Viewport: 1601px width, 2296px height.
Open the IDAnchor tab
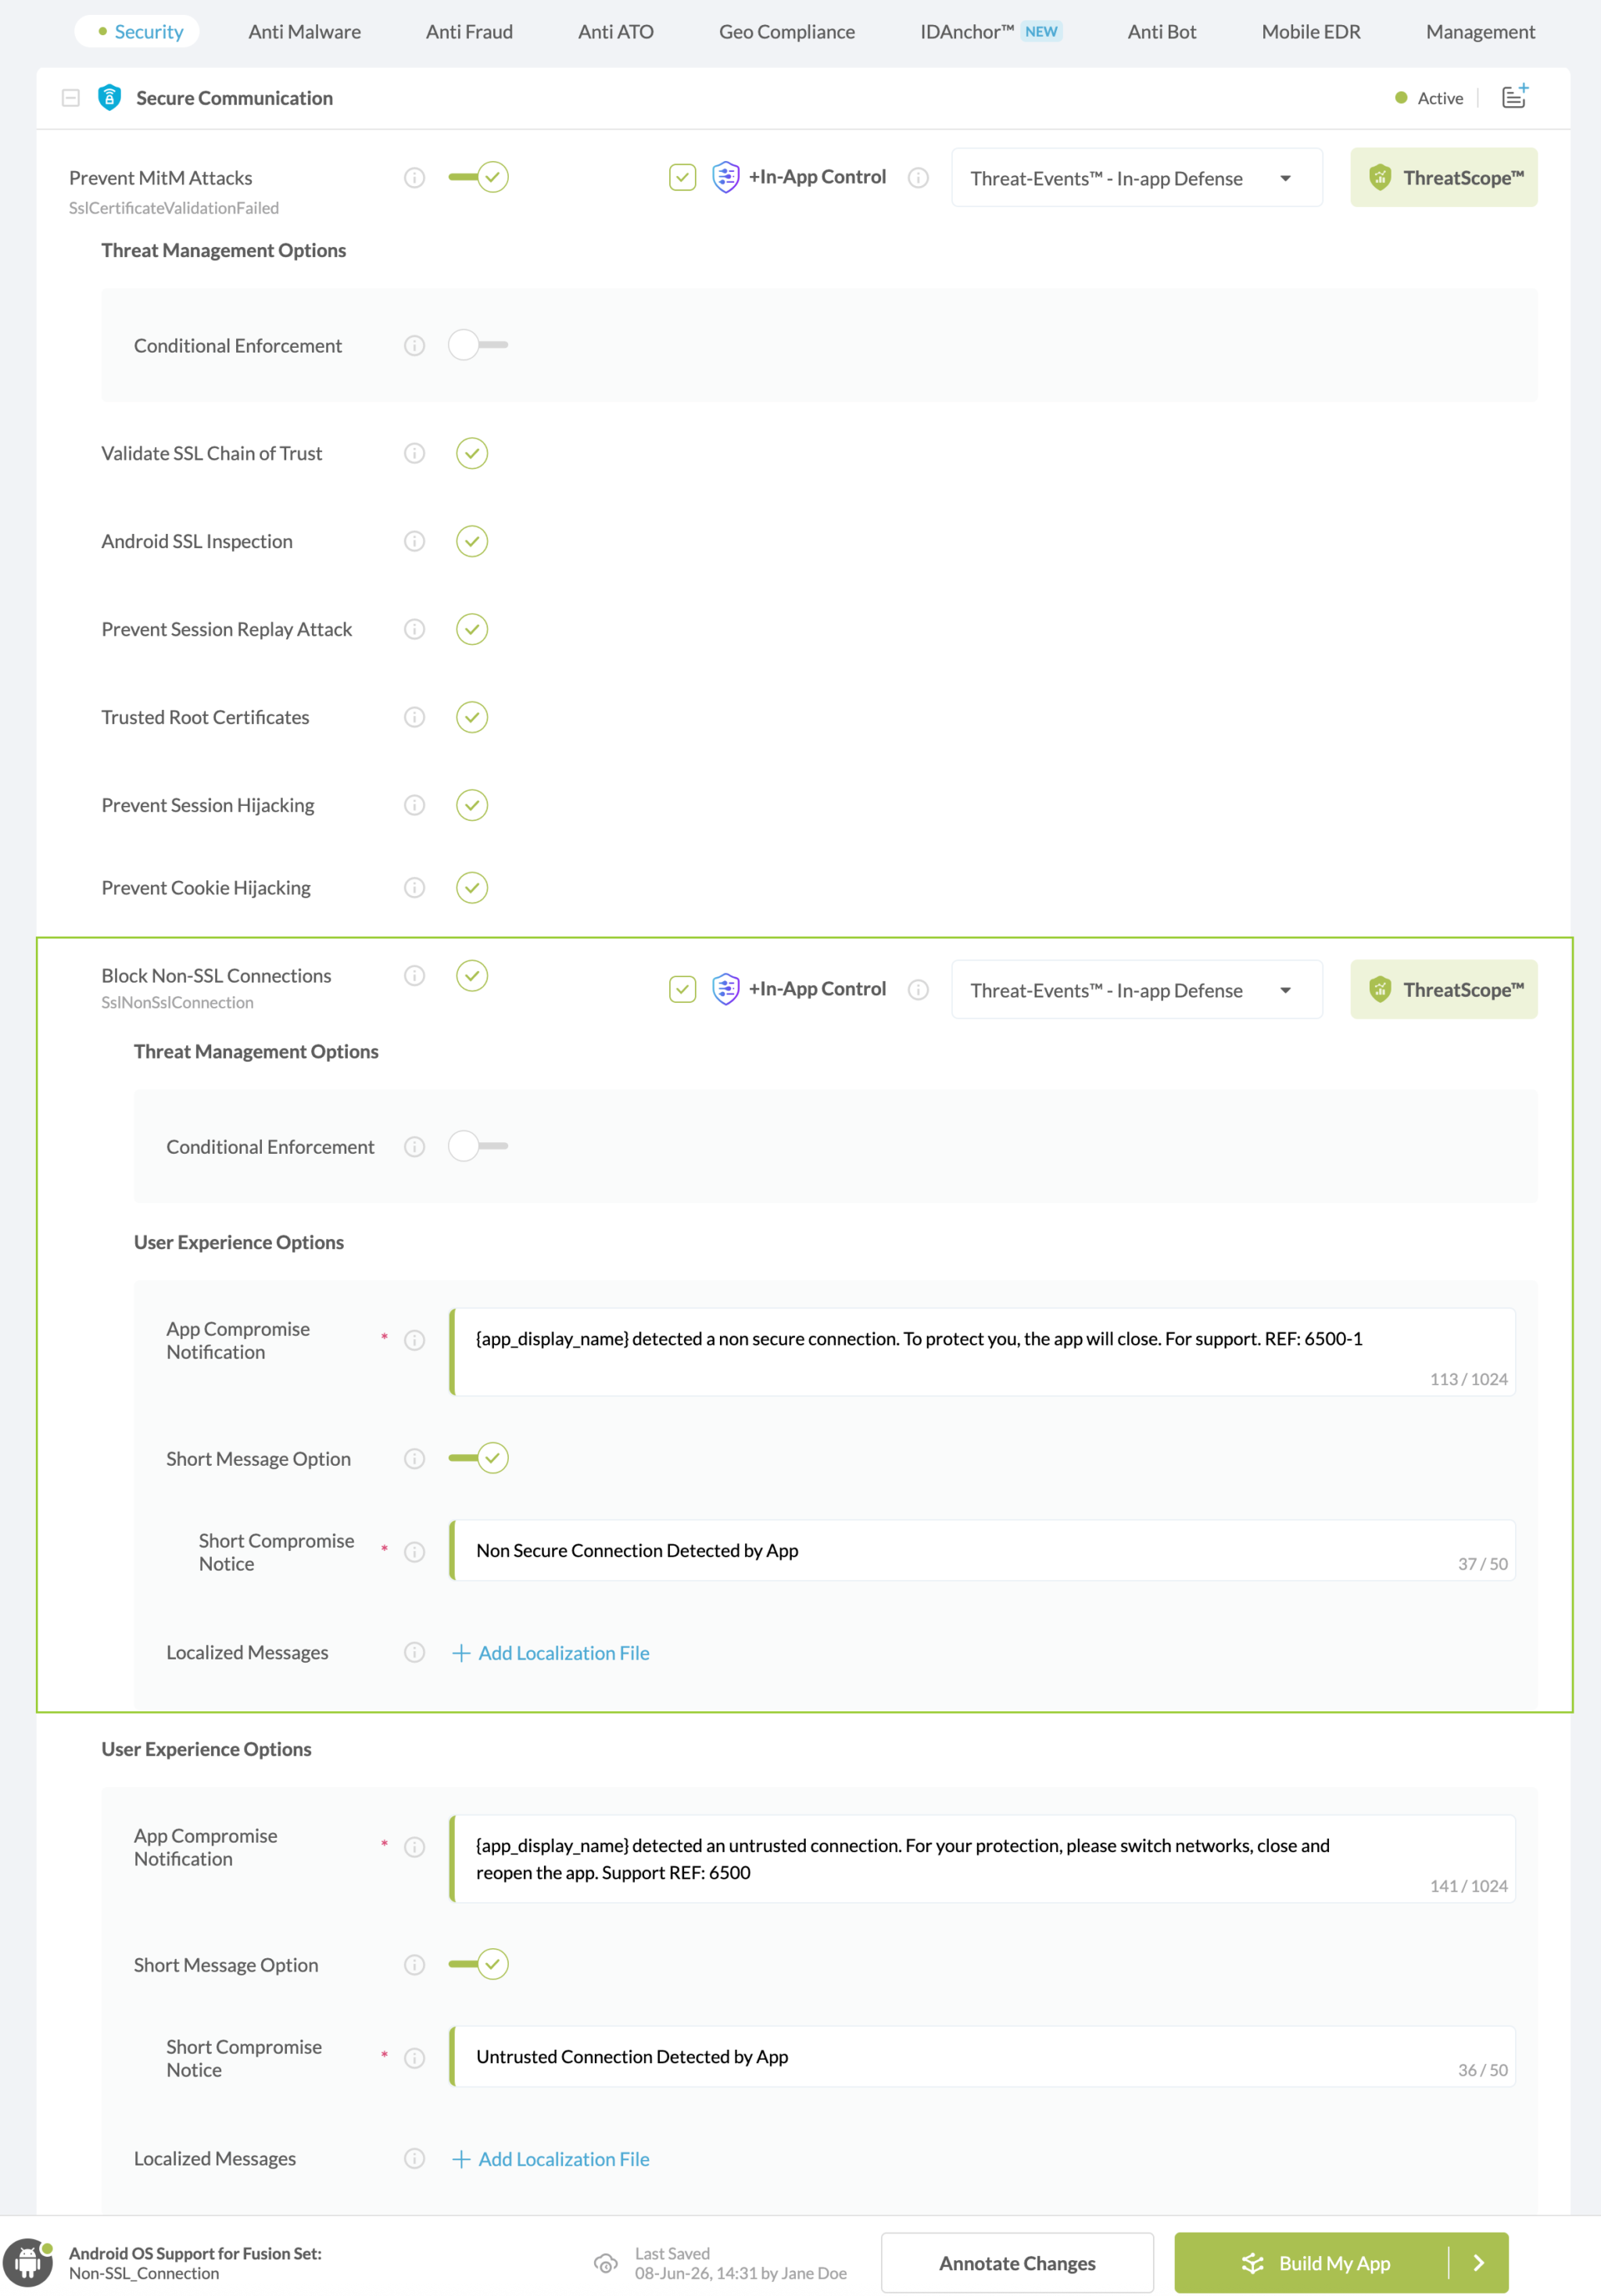[x=991, y=31]
